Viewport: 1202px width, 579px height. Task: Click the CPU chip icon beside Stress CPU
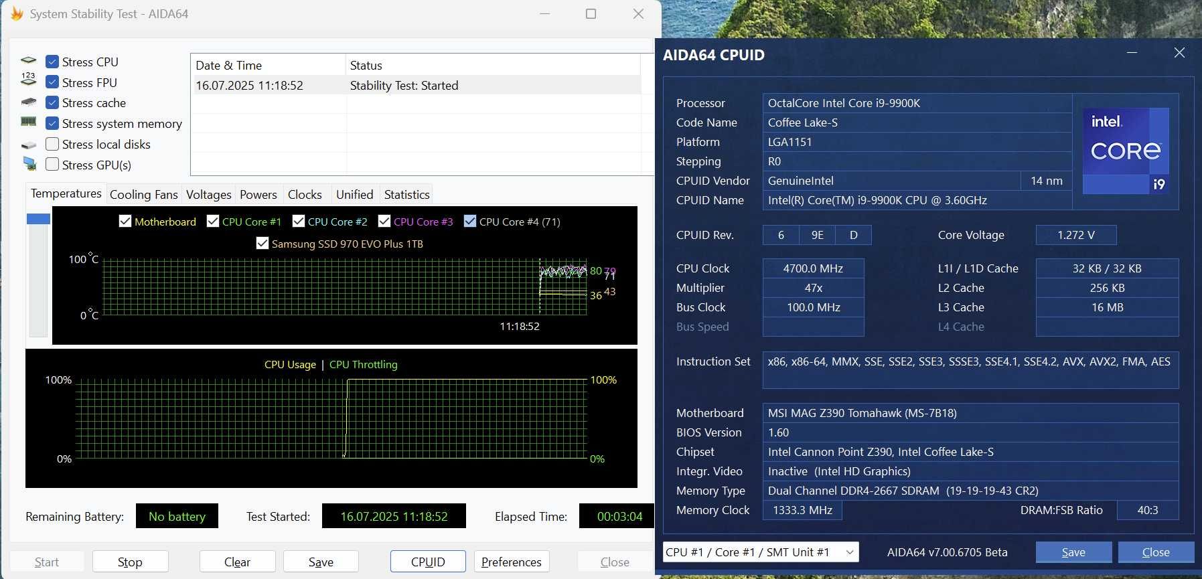click(29, 61)
